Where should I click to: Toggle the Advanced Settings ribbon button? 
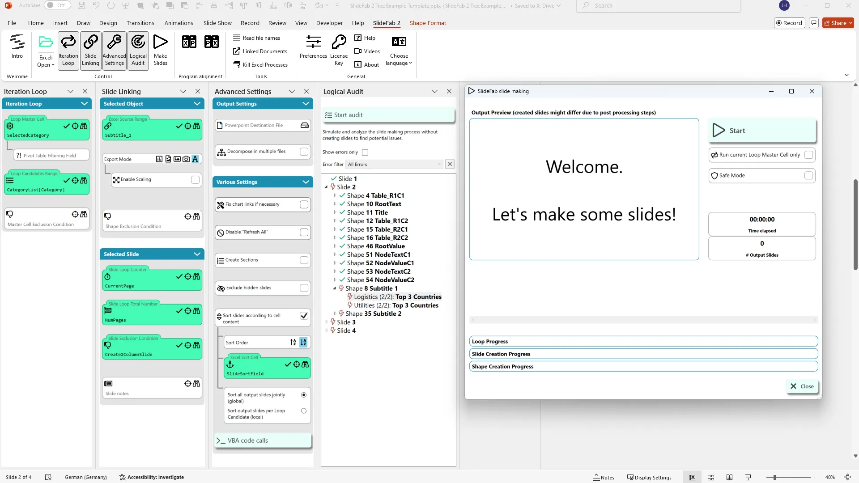point(114,51)
